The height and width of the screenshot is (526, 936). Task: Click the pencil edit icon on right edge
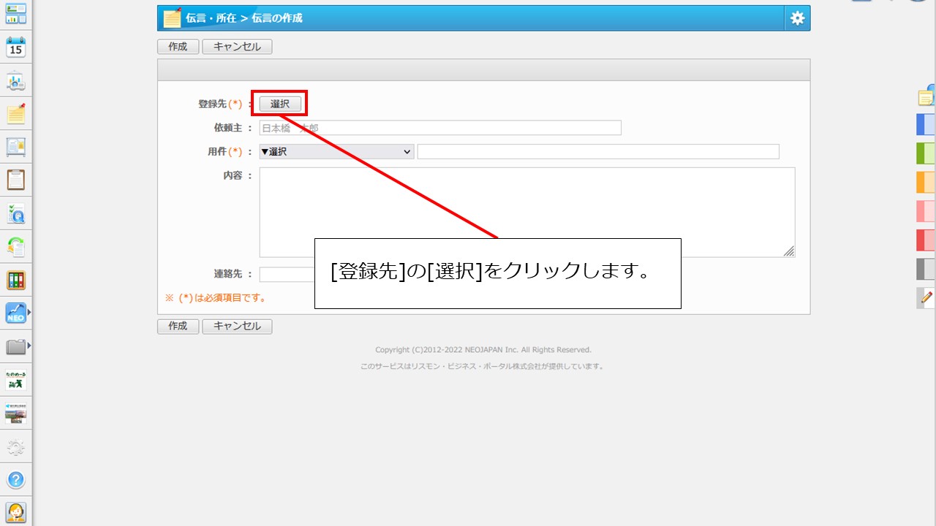pyautogui.click(x=926, y=297)
